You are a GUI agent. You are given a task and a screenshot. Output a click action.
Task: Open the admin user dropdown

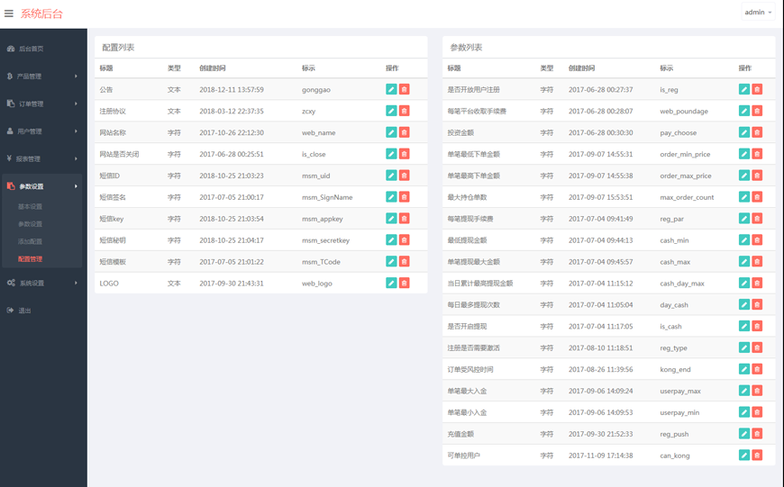(758, 13)
